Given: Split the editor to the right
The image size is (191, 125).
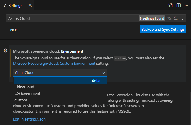Looking at the screenshot, I should click(178, 5).
